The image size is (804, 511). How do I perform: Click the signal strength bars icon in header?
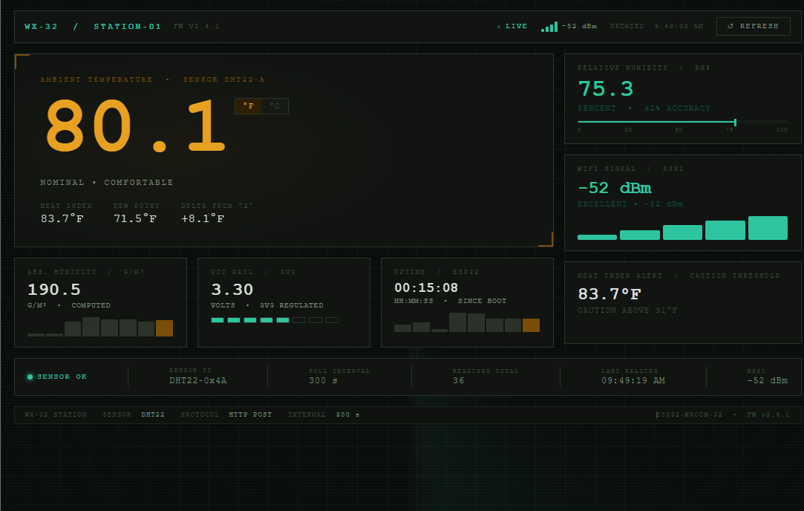point(549,27)
